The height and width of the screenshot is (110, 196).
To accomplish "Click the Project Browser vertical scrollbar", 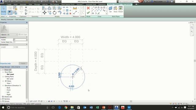I will tap(27, 85).
